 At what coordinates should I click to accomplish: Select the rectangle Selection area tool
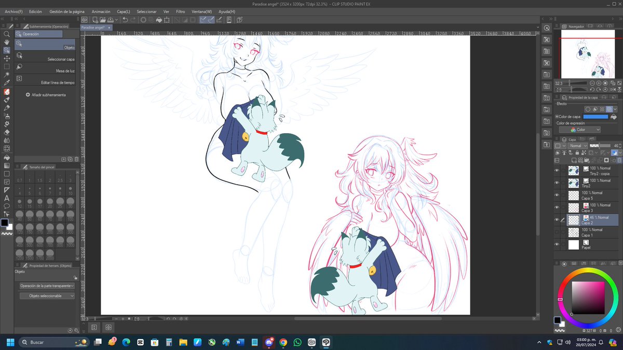tap(7, 67)
